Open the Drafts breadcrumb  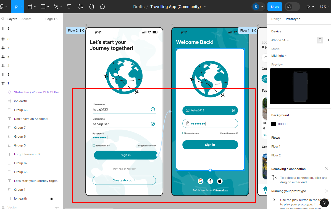click(139, 7)
